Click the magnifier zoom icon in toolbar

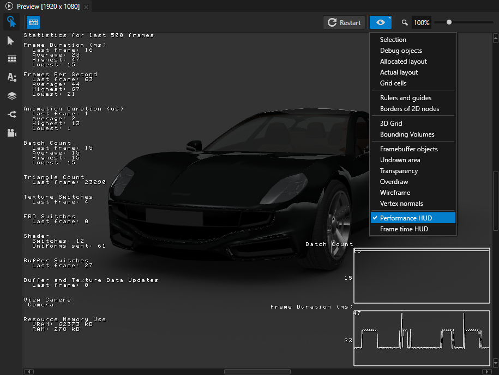click(x=404, y=22)
